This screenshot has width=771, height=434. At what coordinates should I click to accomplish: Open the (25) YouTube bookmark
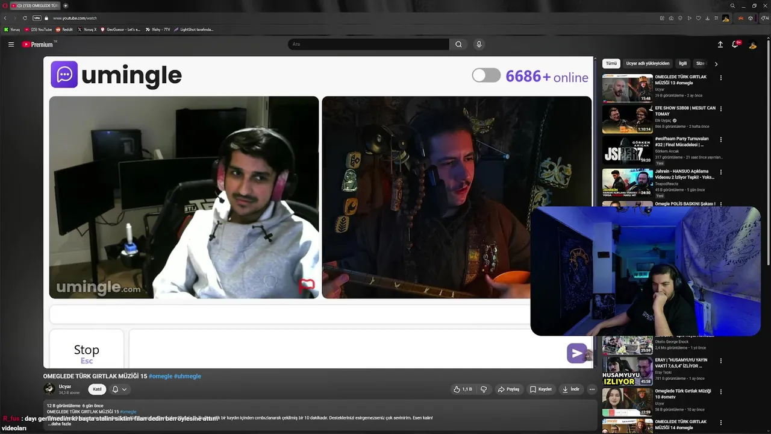tap(39, 30)
